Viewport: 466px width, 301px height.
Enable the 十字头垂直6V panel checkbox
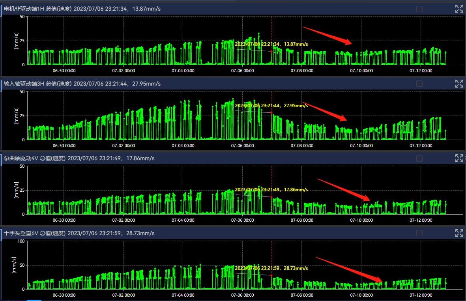tap(419, 233)
